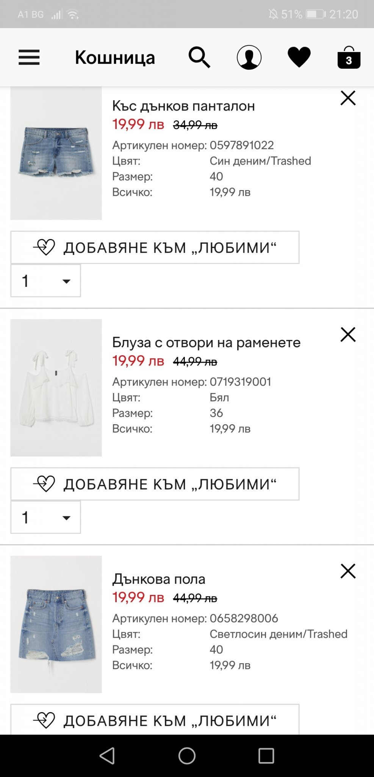This screenshot has height=777, width=374.
Task: Remove the denim skirt from cart
Action: tap(348, 571)
